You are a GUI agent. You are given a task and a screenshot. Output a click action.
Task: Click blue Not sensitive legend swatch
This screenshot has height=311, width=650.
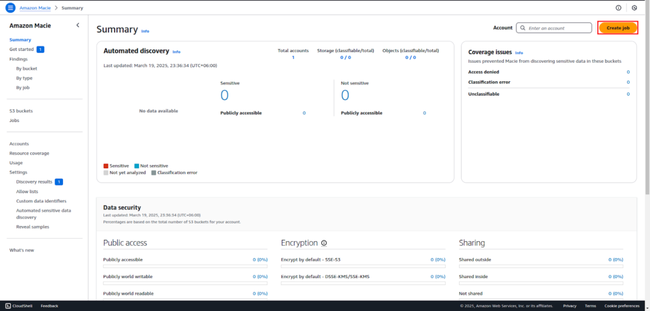[137, 166]
